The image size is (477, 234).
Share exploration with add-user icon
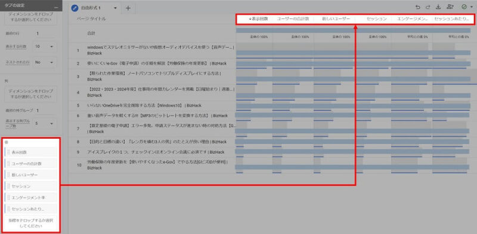(x=450, y=7)
